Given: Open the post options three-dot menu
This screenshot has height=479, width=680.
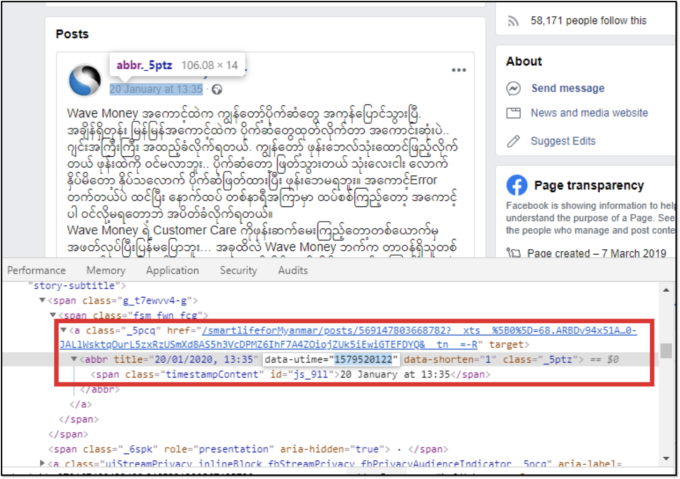Looking at the screenshot, I should click(459, 70).
